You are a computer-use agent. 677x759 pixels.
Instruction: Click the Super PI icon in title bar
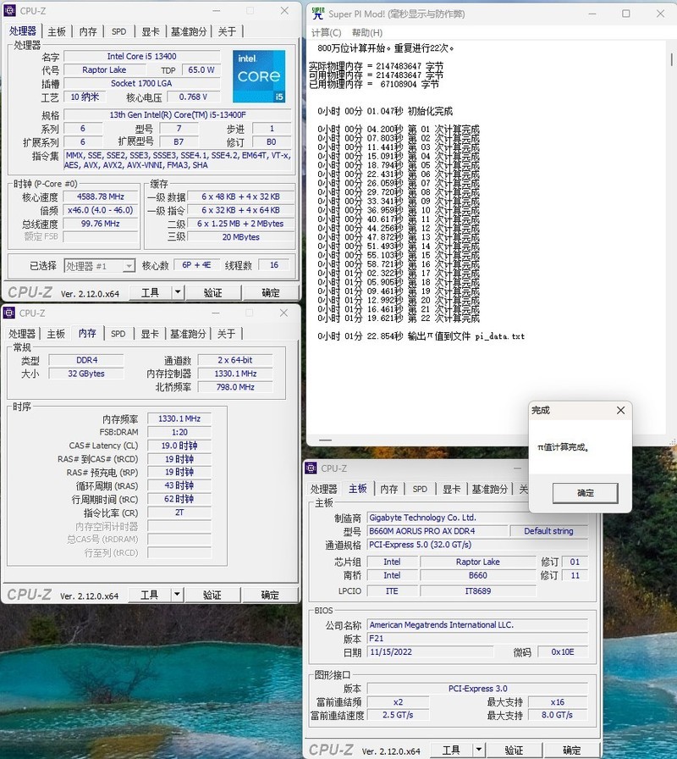pos(317,14)
